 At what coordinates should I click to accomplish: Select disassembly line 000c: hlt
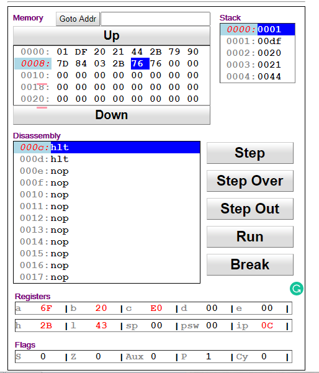[107, 147]
